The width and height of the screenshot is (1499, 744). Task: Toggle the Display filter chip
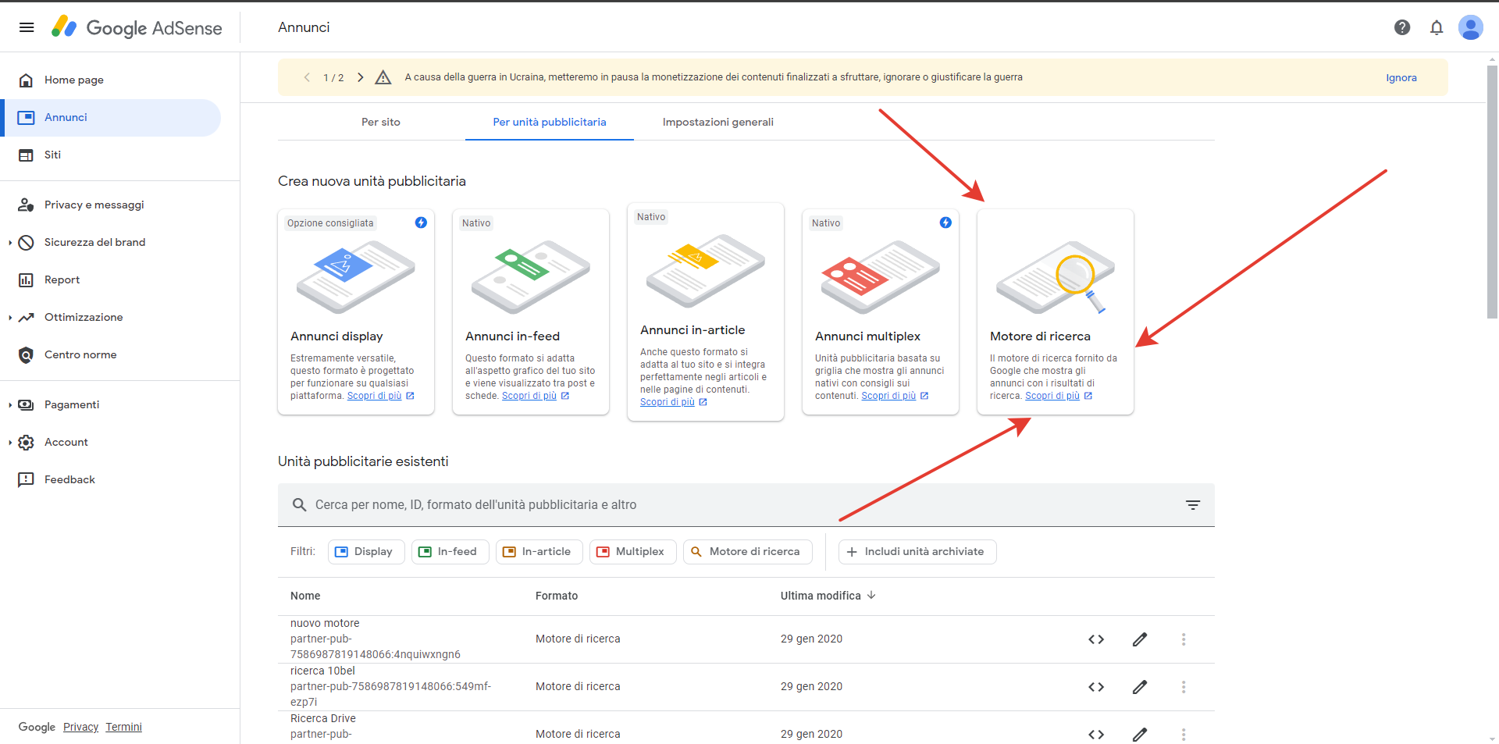tap(366, 552)
